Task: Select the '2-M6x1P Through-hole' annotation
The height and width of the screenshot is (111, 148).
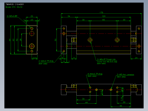Action: (x=106, y=59)
